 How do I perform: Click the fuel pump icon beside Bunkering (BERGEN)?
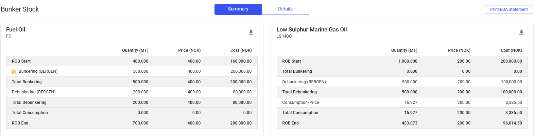[x=14, y=71]
